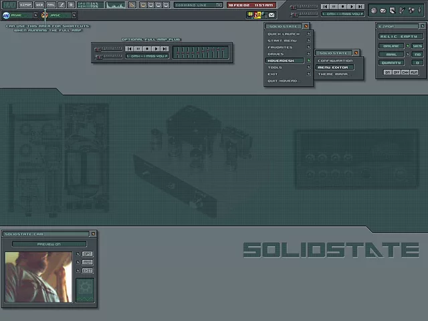Click the small toggle beside the OPT button
Viewport: 428px width, 321px height.
[78, 254]
